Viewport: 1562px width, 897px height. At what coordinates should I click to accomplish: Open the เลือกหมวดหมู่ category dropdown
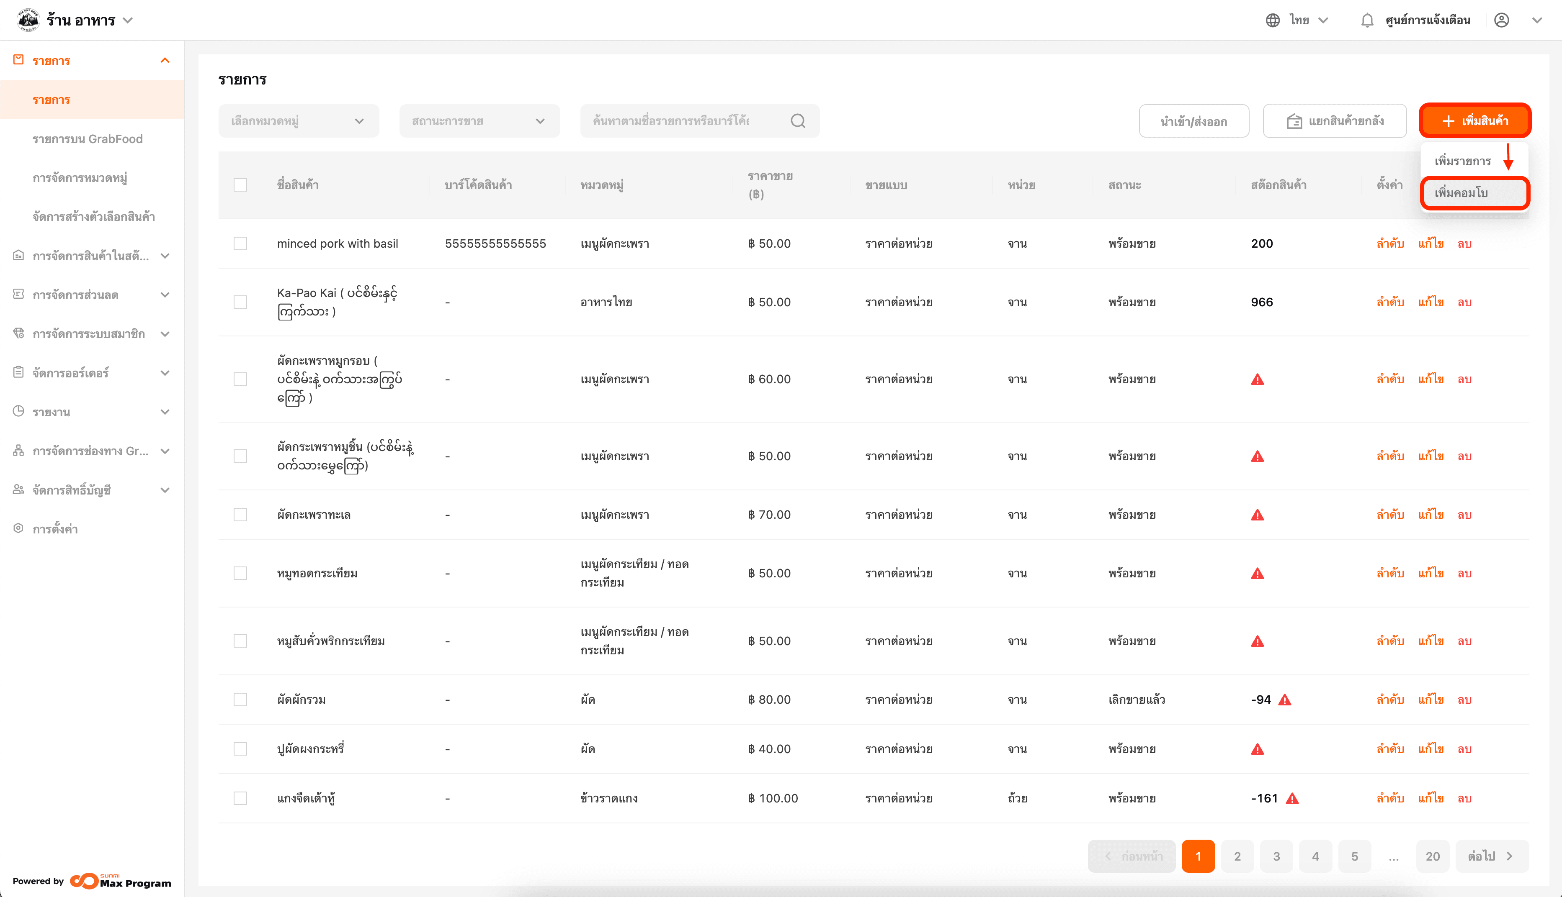pyautogui.click(x=299, y=121)
